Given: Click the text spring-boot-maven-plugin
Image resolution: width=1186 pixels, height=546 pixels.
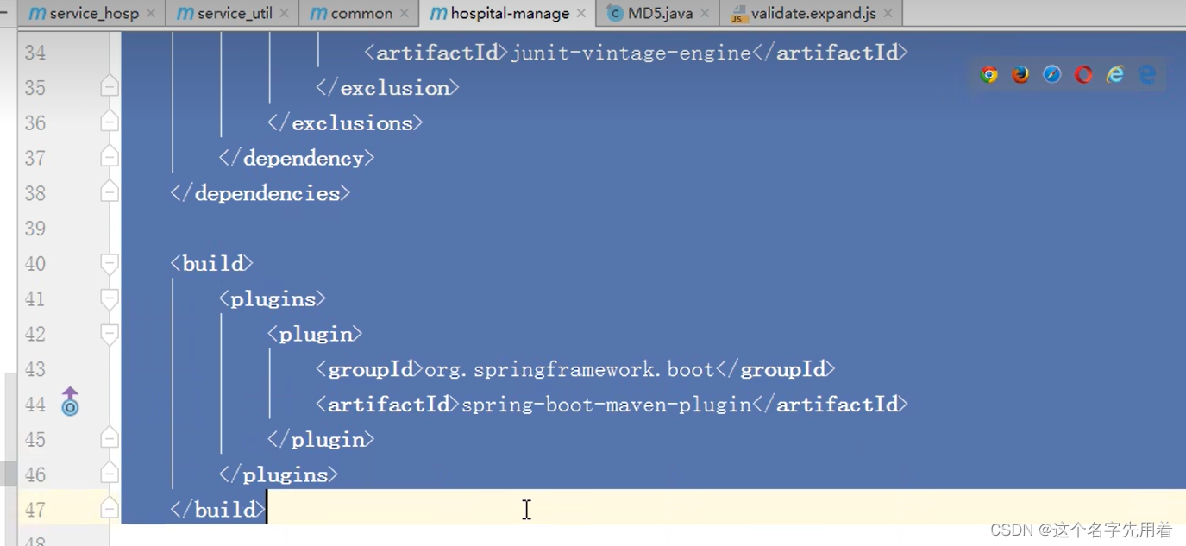Looking at the screenshot, I should (x=607, y=405).
